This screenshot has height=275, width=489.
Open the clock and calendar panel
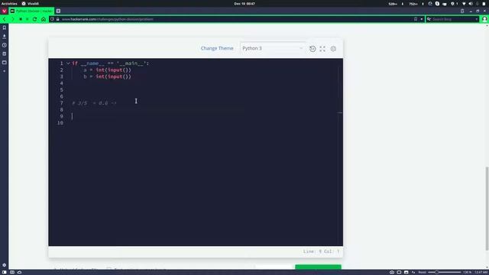tap(244, 4)
